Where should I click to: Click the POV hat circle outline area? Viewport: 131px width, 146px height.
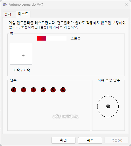point(108,107)
